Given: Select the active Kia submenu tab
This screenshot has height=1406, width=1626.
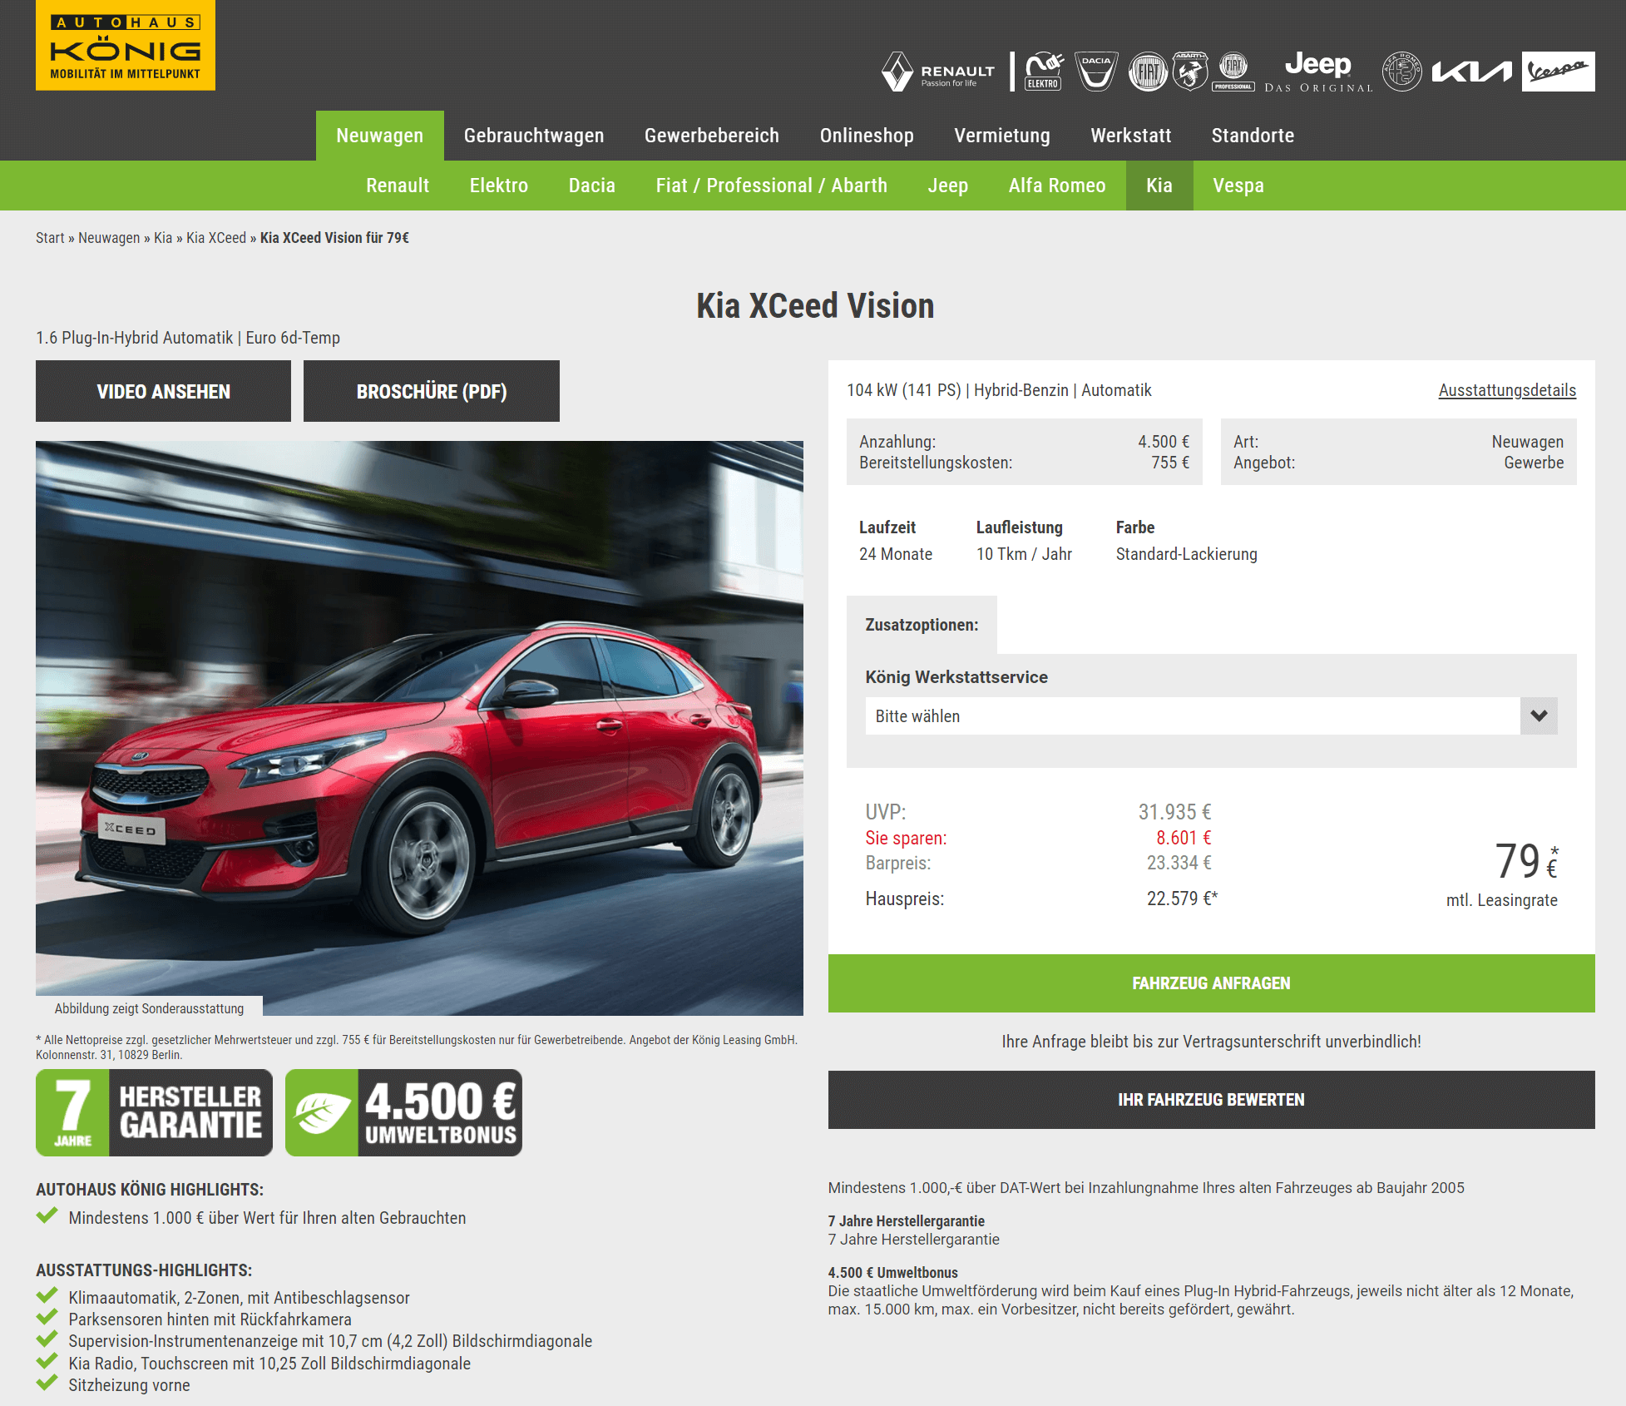Looking at the screenshot, I should (x=1159, y=186).
